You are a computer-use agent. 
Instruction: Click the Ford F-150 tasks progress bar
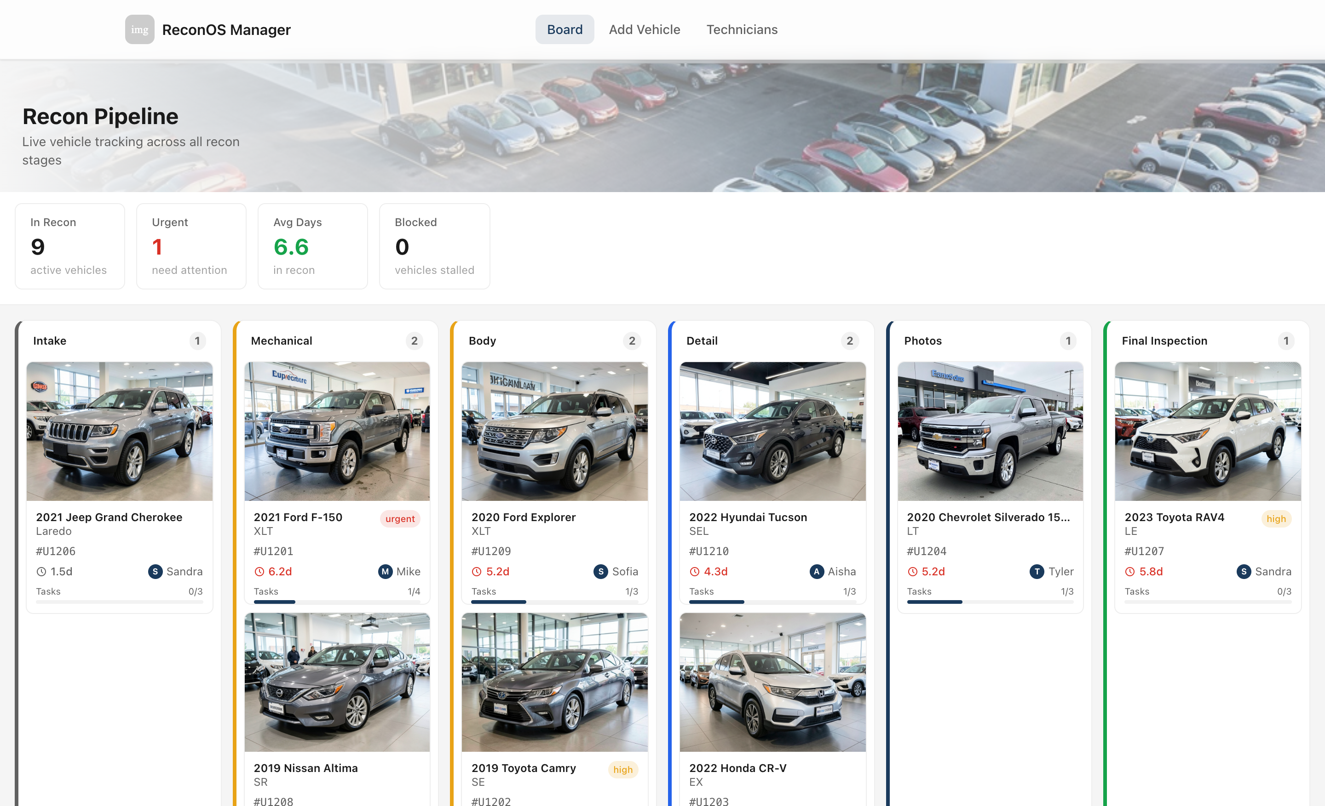[x=337, y=602]
